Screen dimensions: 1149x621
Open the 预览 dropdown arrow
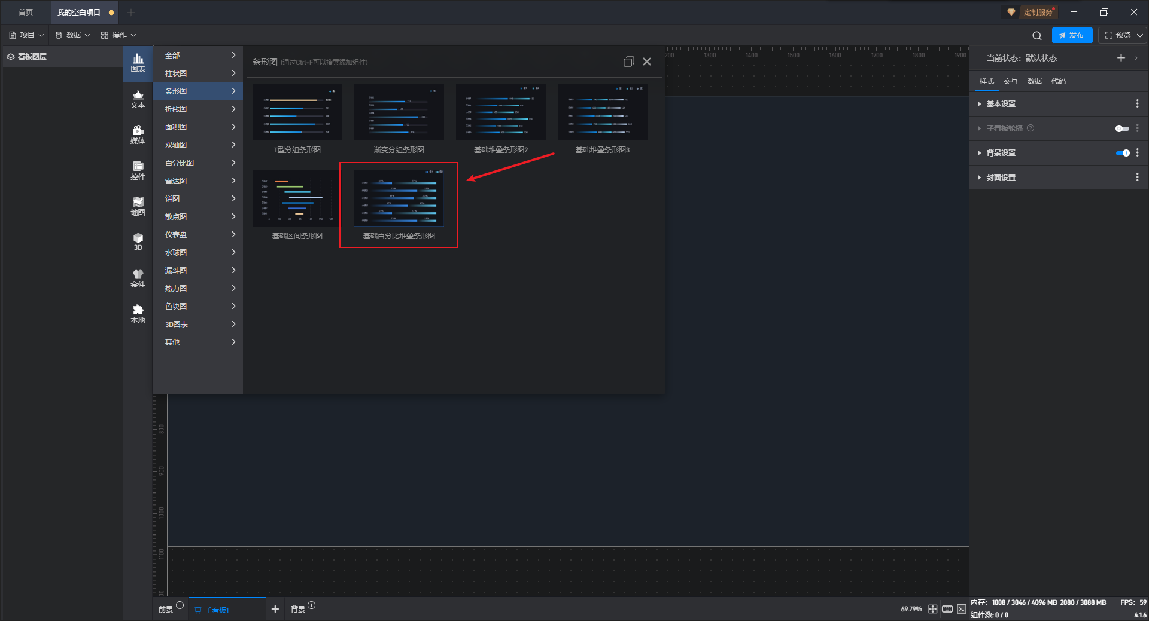1140,35
